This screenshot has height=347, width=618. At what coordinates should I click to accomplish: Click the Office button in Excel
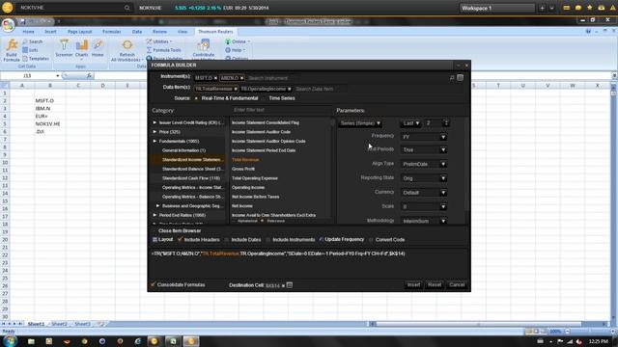click(8, 25)
